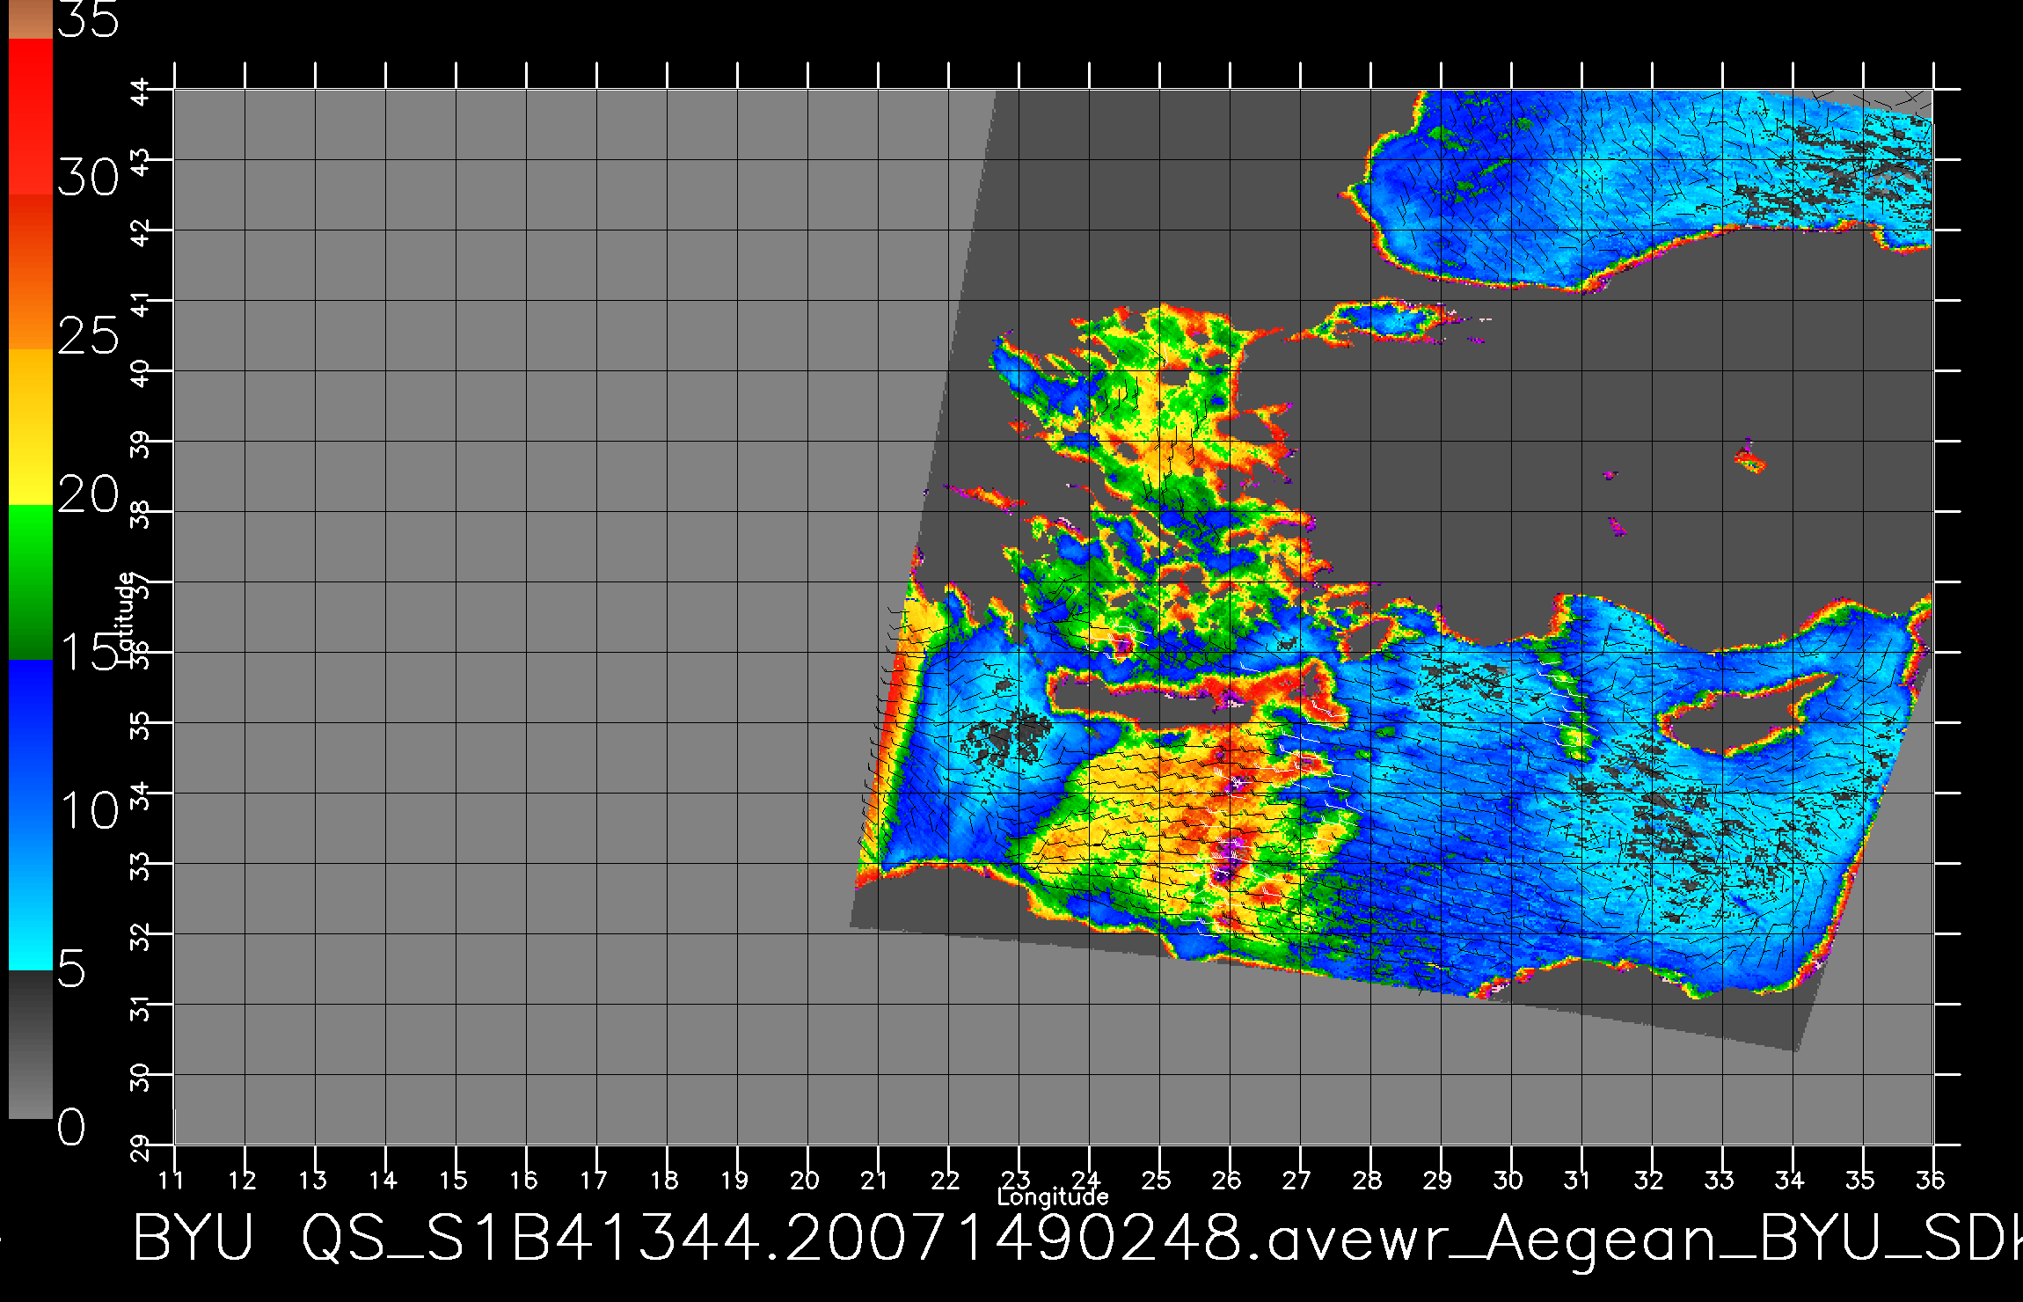This screenshot has height=1302, width=2023.
Task: Click longitude tick label 24
Action: pyautogui.click(x=1086, y=1179)
